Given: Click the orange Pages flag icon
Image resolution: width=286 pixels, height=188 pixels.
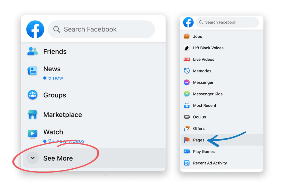Looking at the screenshot, I should point(187,140).
